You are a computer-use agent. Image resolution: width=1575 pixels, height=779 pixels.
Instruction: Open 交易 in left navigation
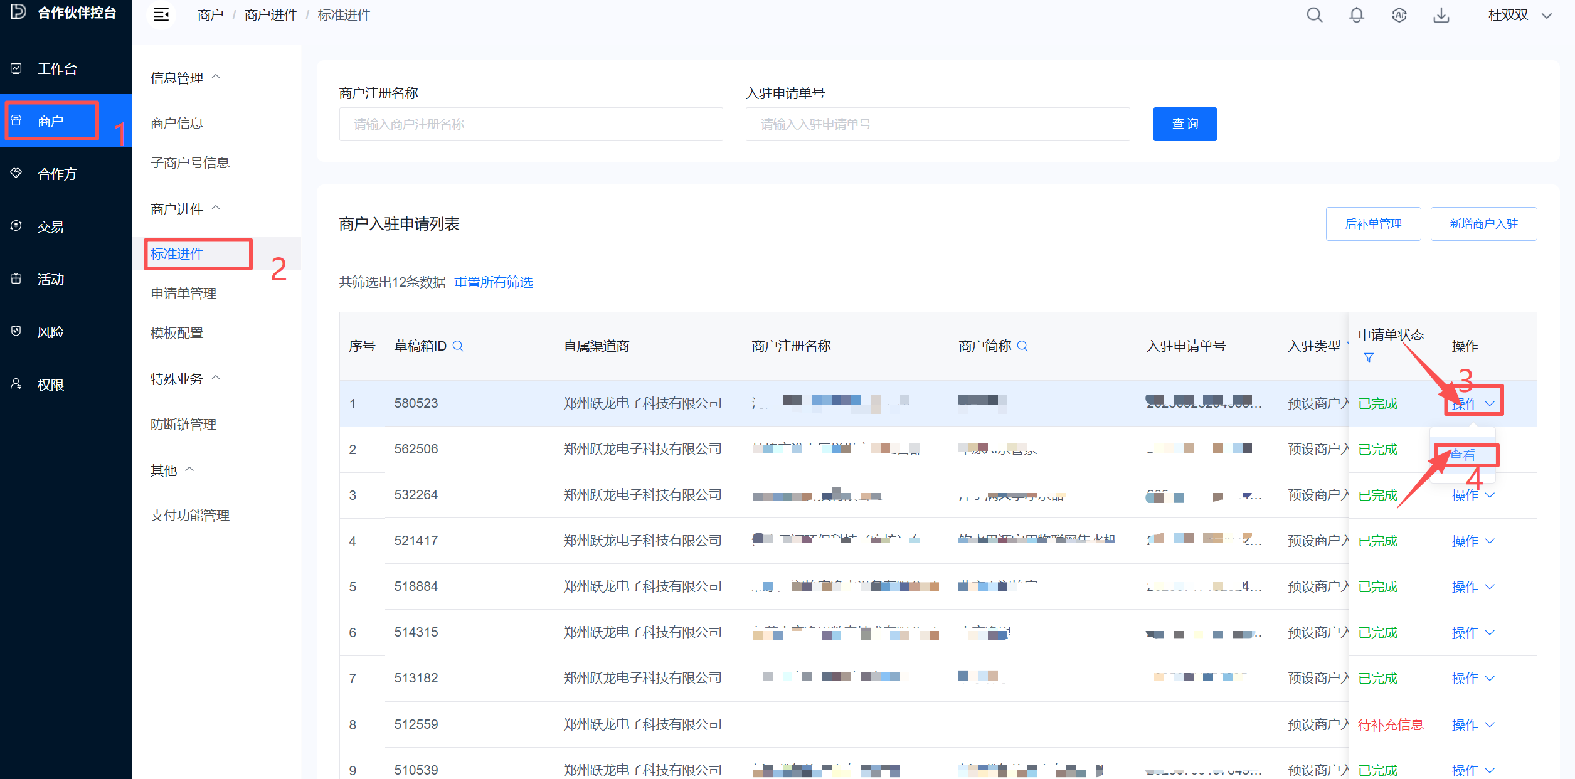(65, 226)
